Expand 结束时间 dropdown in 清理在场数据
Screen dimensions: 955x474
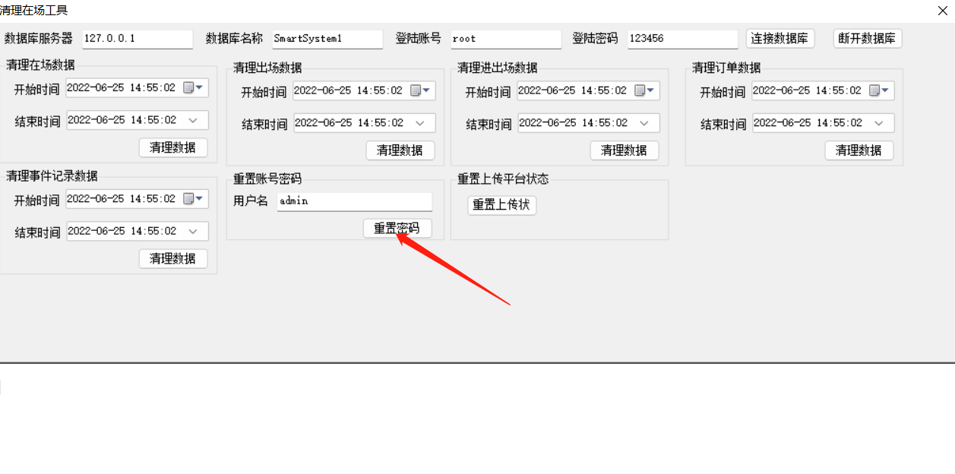pyautogui.click(x=193, y=120)
